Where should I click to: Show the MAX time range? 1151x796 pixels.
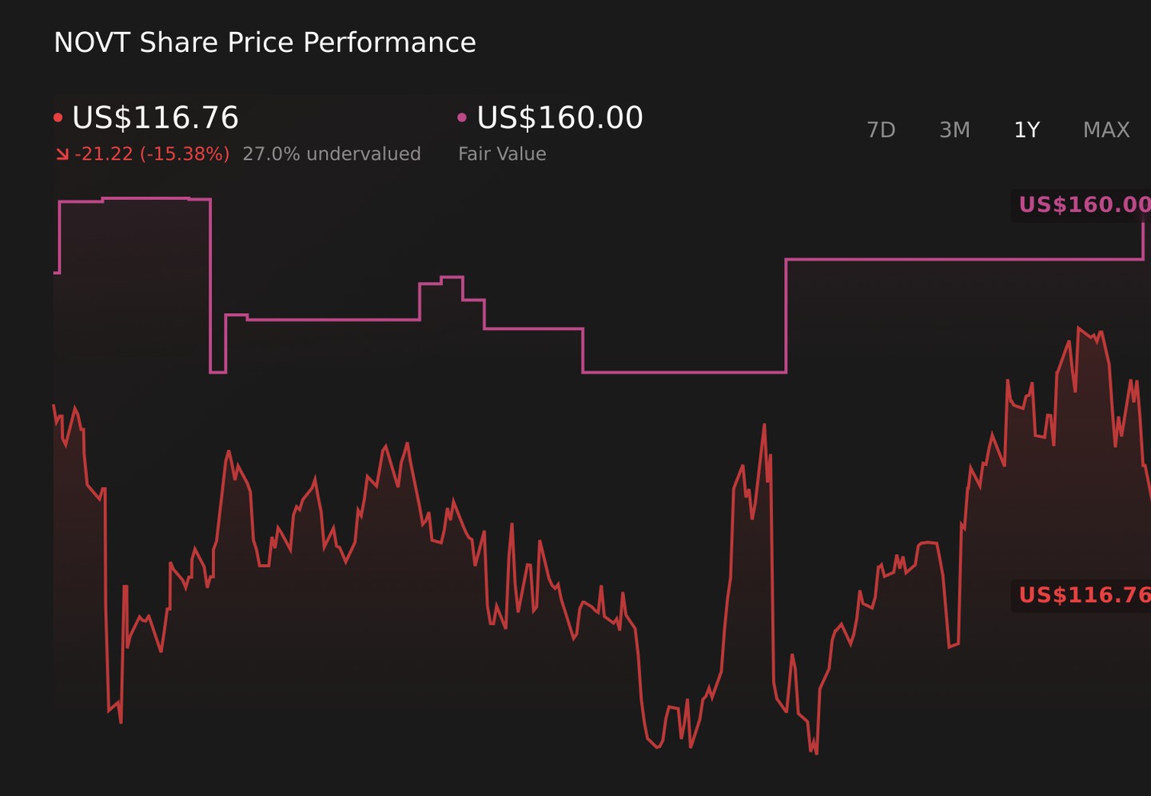click(1106, 129)
